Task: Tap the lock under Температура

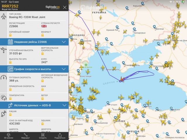Action: [x=11, y=99]
